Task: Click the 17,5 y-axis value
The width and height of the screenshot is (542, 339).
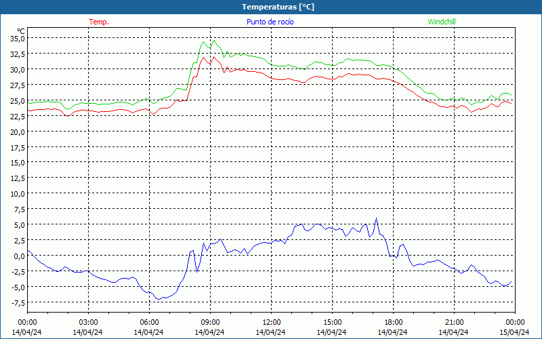Action: (18, 147)
